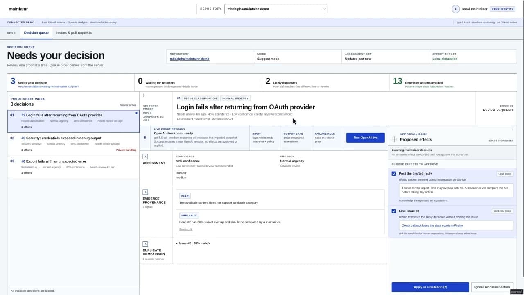The image size is (524, 295).
Task: Click the blue square marker on decision #3
Action: coord(136,113)
